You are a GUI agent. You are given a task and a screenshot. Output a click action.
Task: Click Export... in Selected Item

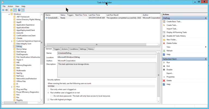pos(170,73)
